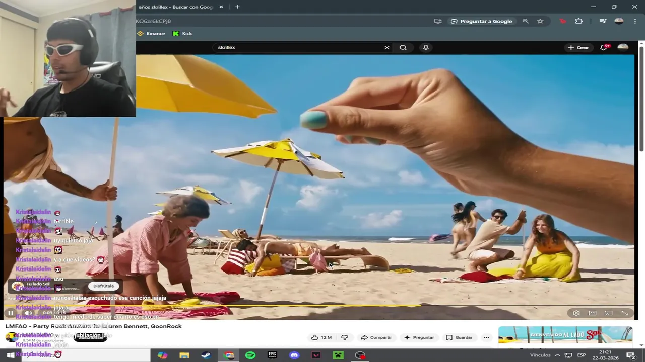Switch to theater mode in player
The image size is (645, 362).
[593, 313]
